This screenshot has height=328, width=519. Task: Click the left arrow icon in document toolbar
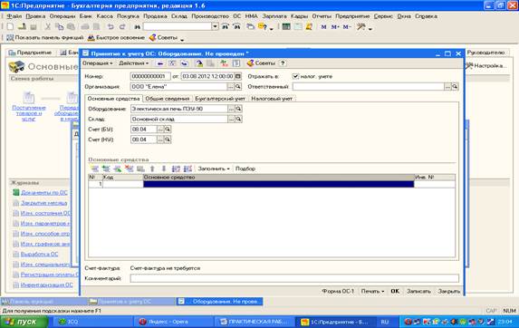pyautogui.click(x=160, y=63)
